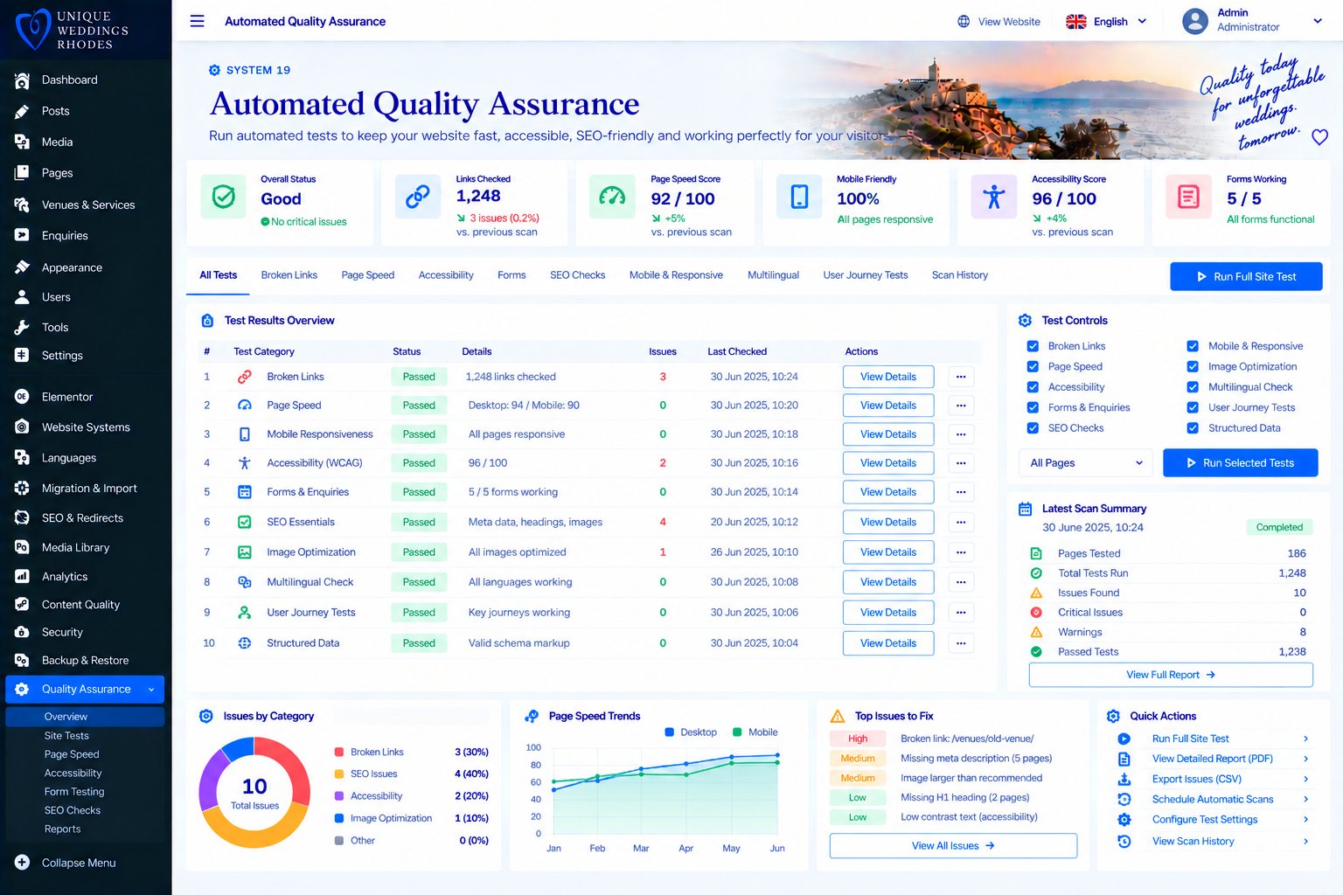1343x895 pixels.
Task: Switch to the Broken Links tab
Action: pyautogui.click(x=289, y=275)
